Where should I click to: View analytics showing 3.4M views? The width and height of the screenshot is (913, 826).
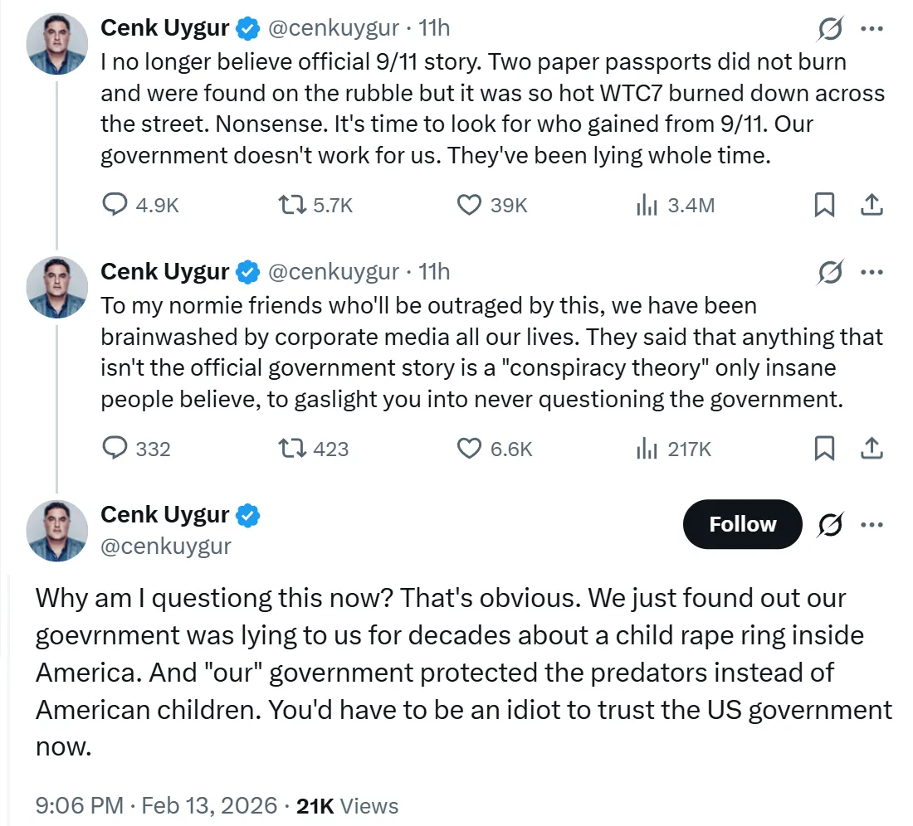[647, 205]
